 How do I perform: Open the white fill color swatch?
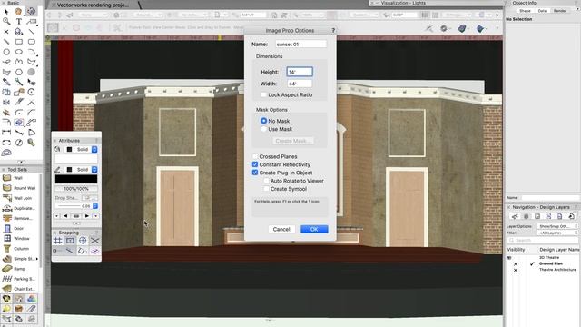pos(76,159)
